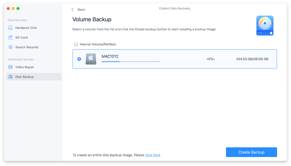The width and height of the screenshot is (291, 166).
Task: Switch to the Video Repair feature
Action: 24,67
